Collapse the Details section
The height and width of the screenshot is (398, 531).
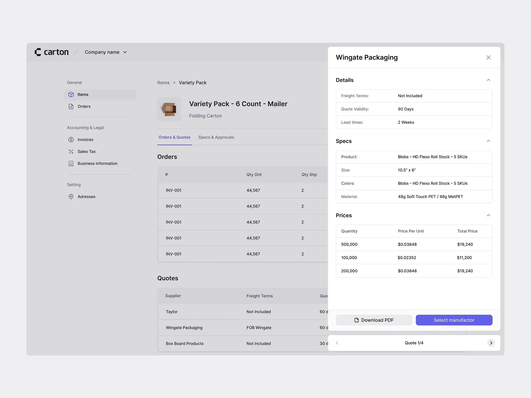(488, 80)
